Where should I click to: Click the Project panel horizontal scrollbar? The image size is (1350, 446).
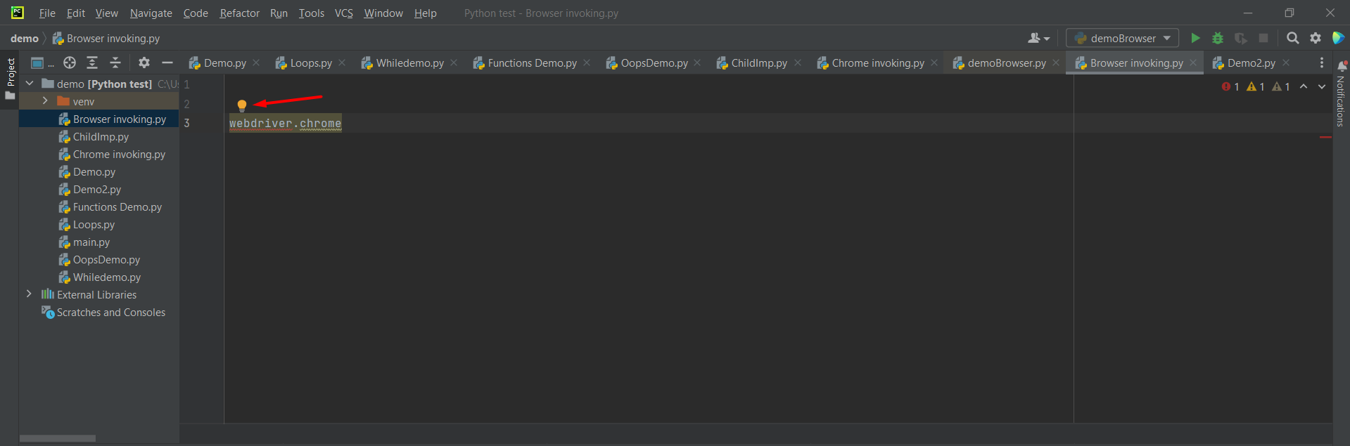58,438
